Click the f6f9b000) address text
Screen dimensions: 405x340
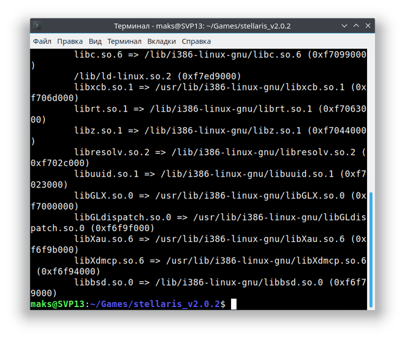point(54,250)
